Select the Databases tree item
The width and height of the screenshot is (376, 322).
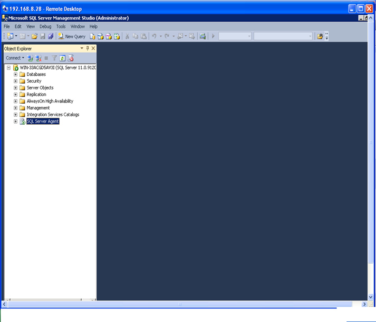coord(36,74)
